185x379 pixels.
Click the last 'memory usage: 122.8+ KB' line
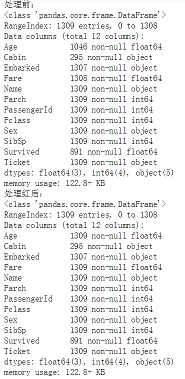tap(54, 372)
